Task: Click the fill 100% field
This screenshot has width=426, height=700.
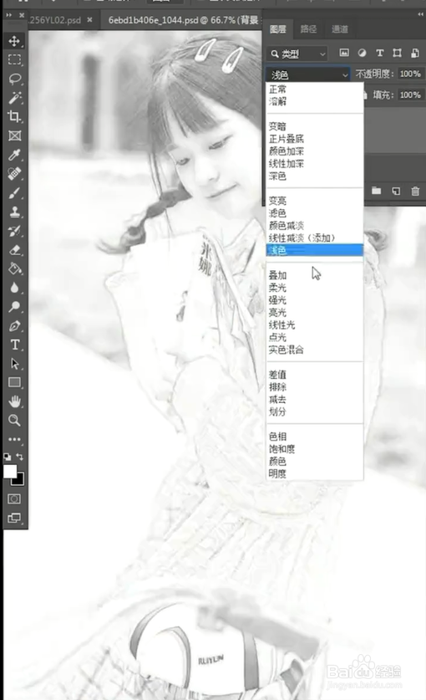Action: coord(410,95)
